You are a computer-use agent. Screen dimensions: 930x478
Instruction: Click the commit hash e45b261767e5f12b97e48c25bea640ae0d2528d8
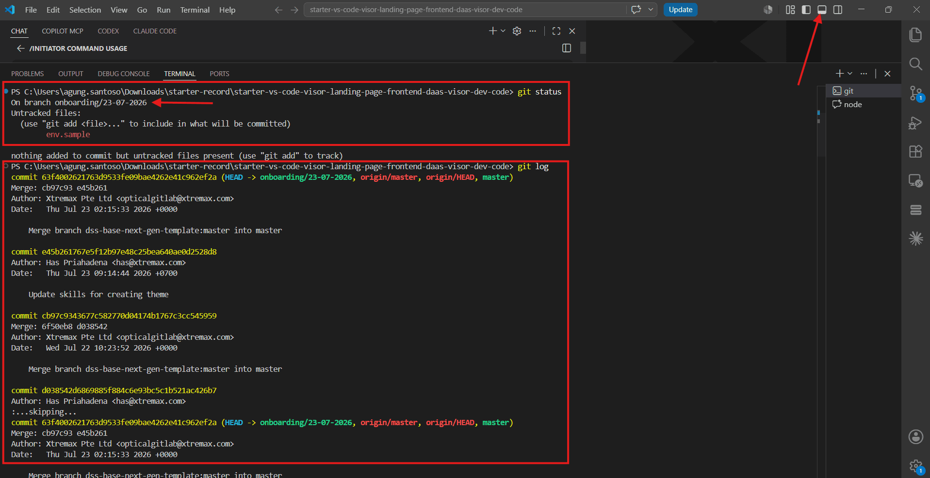pyautogui.click(x=129, y=252)
